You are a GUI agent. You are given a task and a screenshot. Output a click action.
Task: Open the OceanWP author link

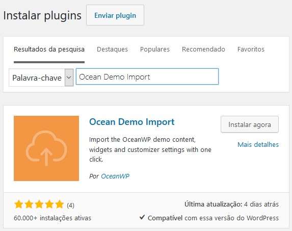tap(115, 176)
